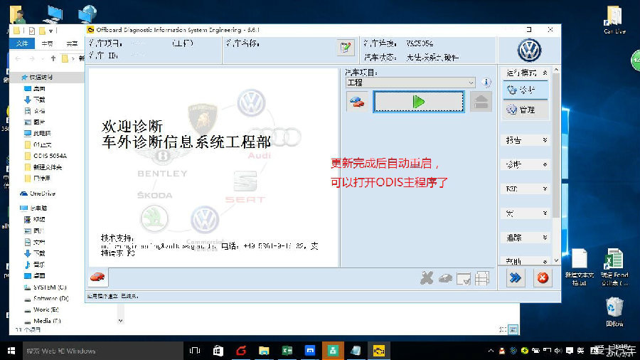This screenshot has height=360, width=640.
Task: Open the 工程 vehicle project dropdown
Action: tap(410, 83)
